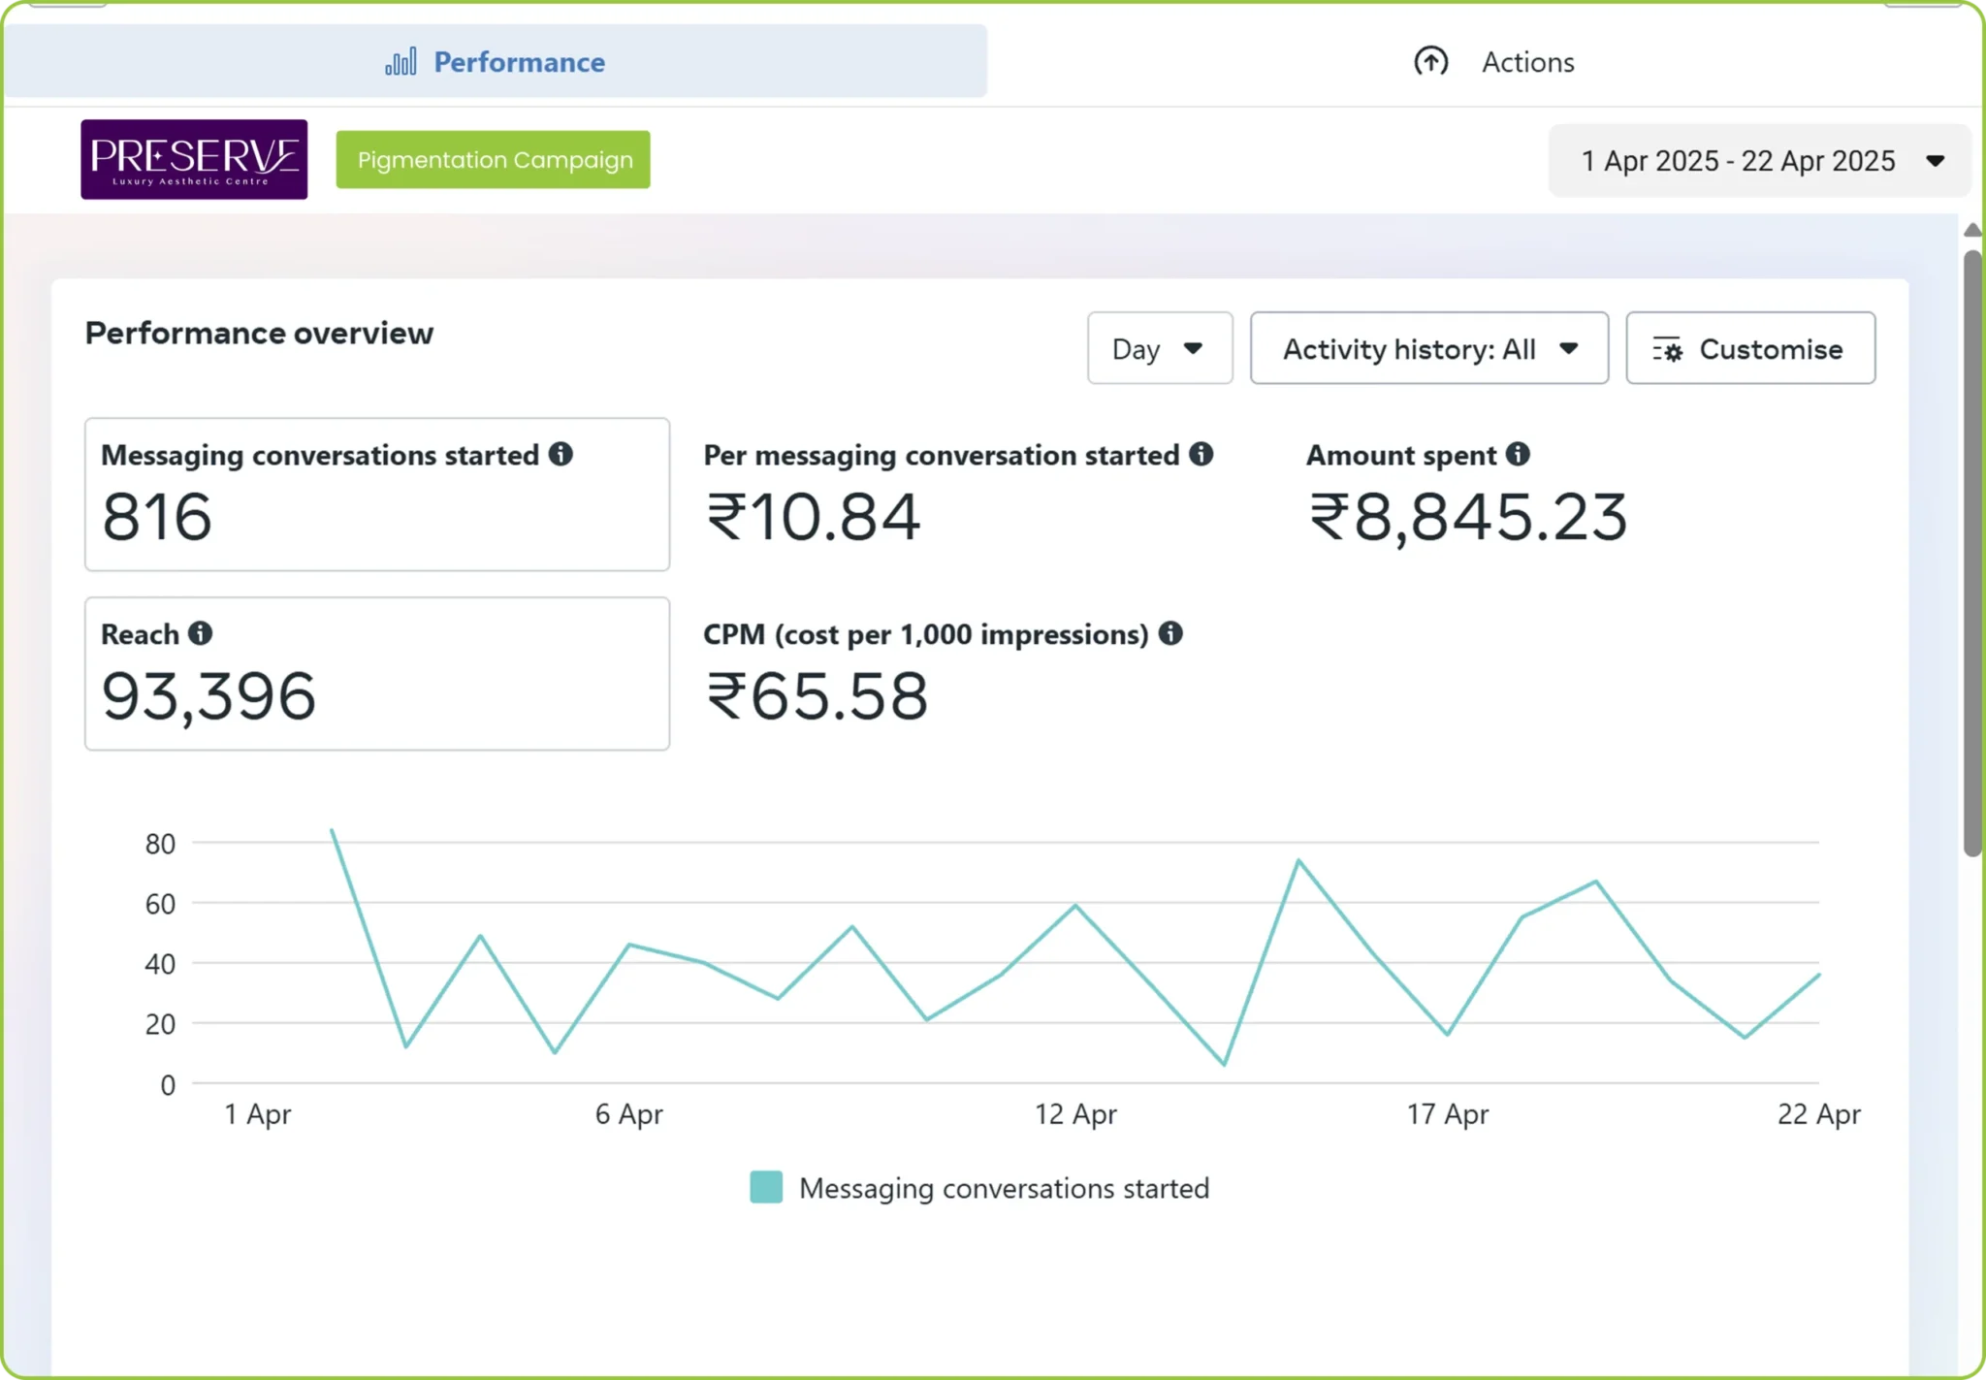The width and height of the screenshot is (1986, 1380).
Task: Open the Activity history: All dropdown
Action: click(x=1428, y=348)
